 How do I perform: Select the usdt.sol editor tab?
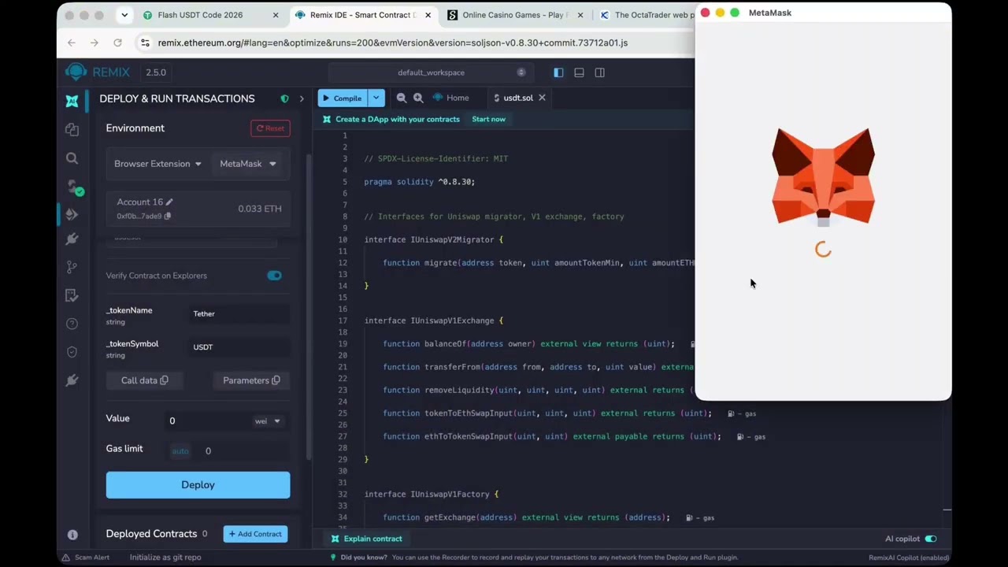coord(518,98)
